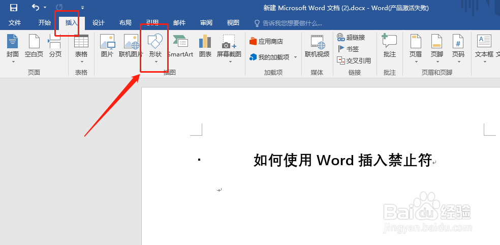Click the Undo arrow icon
Viewport: 500px width, 245px height.
(36, 7)
